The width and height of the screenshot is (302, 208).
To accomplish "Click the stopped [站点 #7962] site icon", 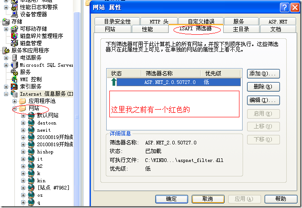I will (x=31, y=188).
